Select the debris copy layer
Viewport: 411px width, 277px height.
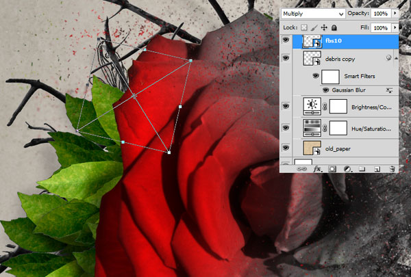tap(349, 60)
